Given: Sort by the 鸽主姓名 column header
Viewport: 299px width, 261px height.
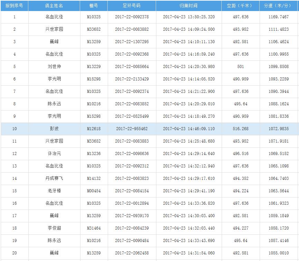Looking at the screenshot, I should (x=54, y=6).
